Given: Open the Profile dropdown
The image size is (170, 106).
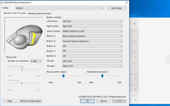Looking at the screenshot, I should point(59,8).
